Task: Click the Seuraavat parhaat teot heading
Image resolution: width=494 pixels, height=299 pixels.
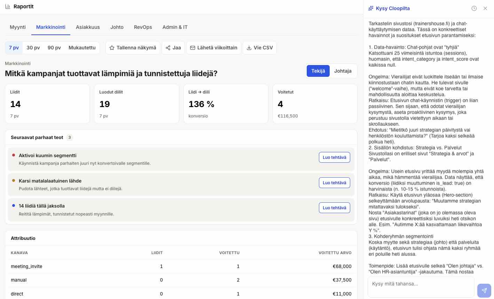Action: [37, 137]
